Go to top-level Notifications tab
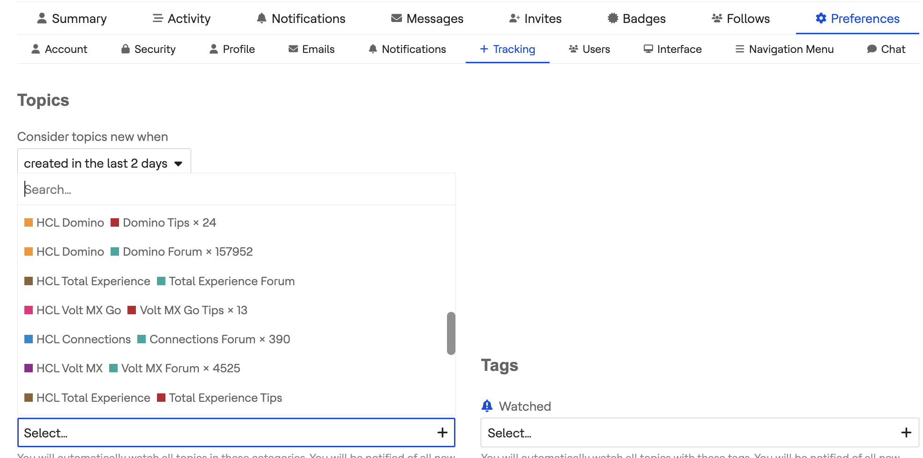923x458 pixels. (301, 18)
